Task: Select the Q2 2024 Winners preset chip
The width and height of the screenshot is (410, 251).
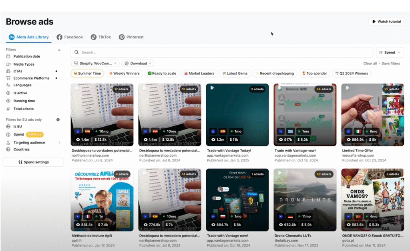Action: [352, 74]
